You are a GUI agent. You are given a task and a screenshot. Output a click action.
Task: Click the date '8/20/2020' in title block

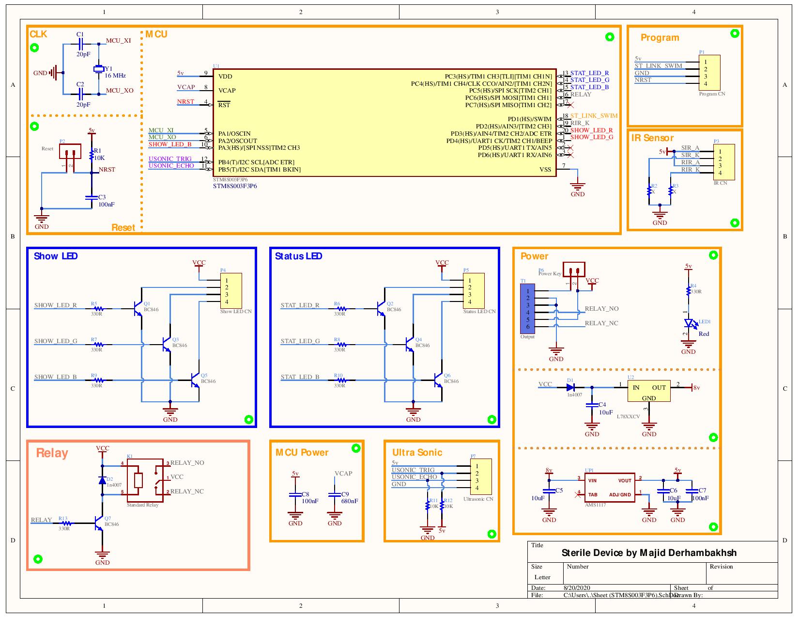577,588
